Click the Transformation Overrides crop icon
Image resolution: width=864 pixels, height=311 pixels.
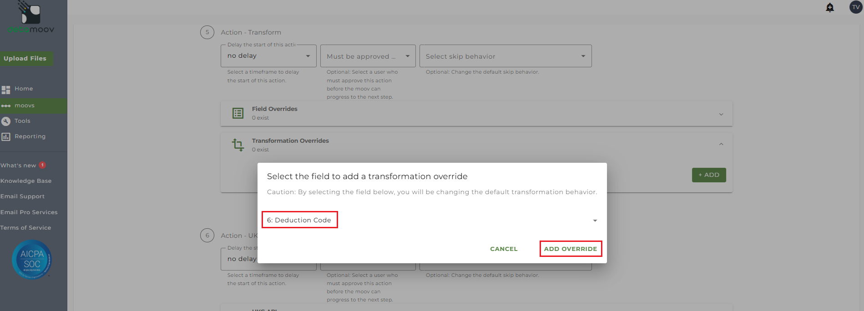click(238, 145)
